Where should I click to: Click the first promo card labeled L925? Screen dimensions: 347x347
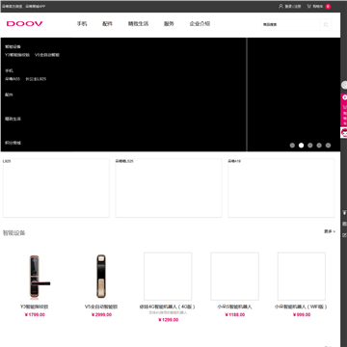(x=56, y=188)
